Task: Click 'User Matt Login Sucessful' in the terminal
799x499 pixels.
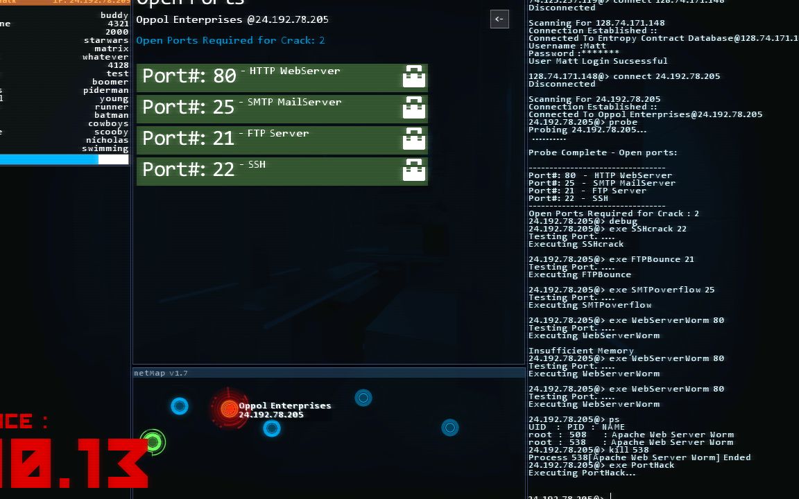Action: 598,61
